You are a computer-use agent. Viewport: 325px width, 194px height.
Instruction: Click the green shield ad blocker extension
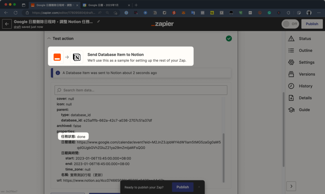[x=241, y=13]
